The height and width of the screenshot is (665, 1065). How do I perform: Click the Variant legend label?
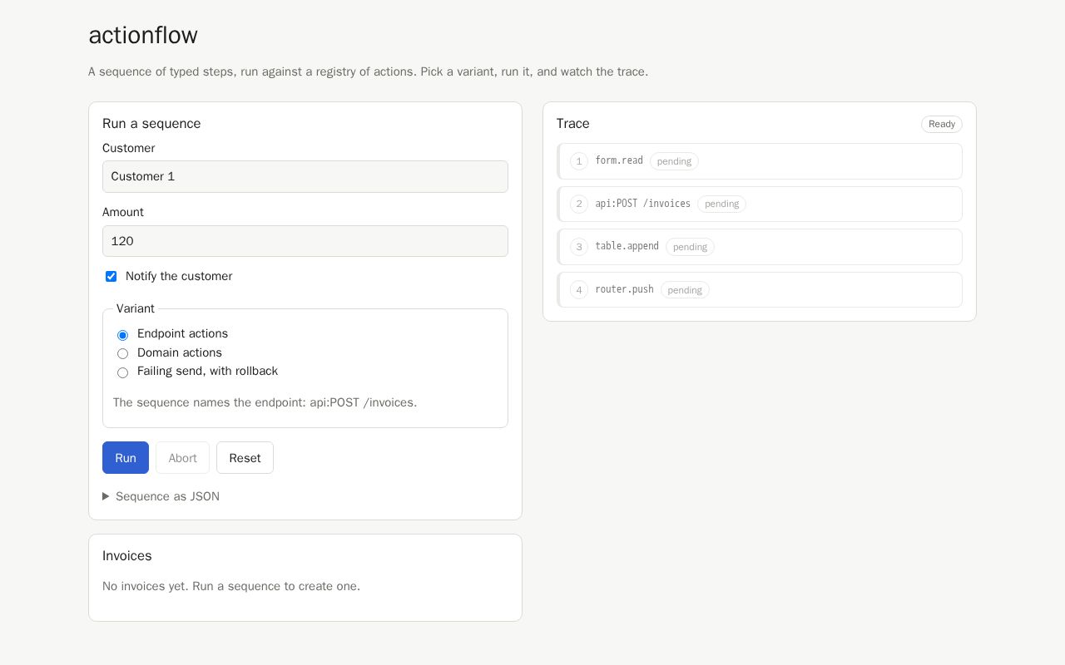(x=136, y=308)
